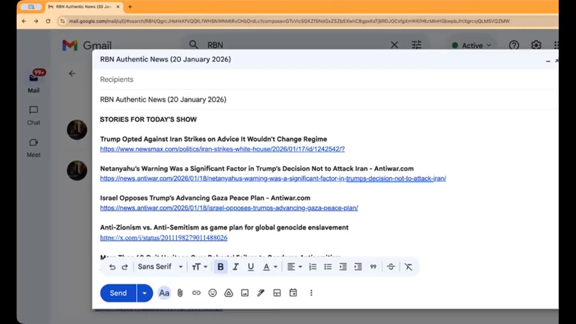Insert link icon in compose bar
The image size is (576, 324).
pos(196,293)
